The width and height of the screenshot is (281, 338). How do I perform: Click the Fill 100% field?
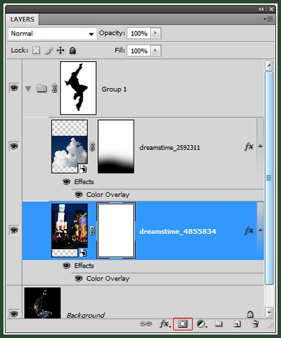click(139, 51)
